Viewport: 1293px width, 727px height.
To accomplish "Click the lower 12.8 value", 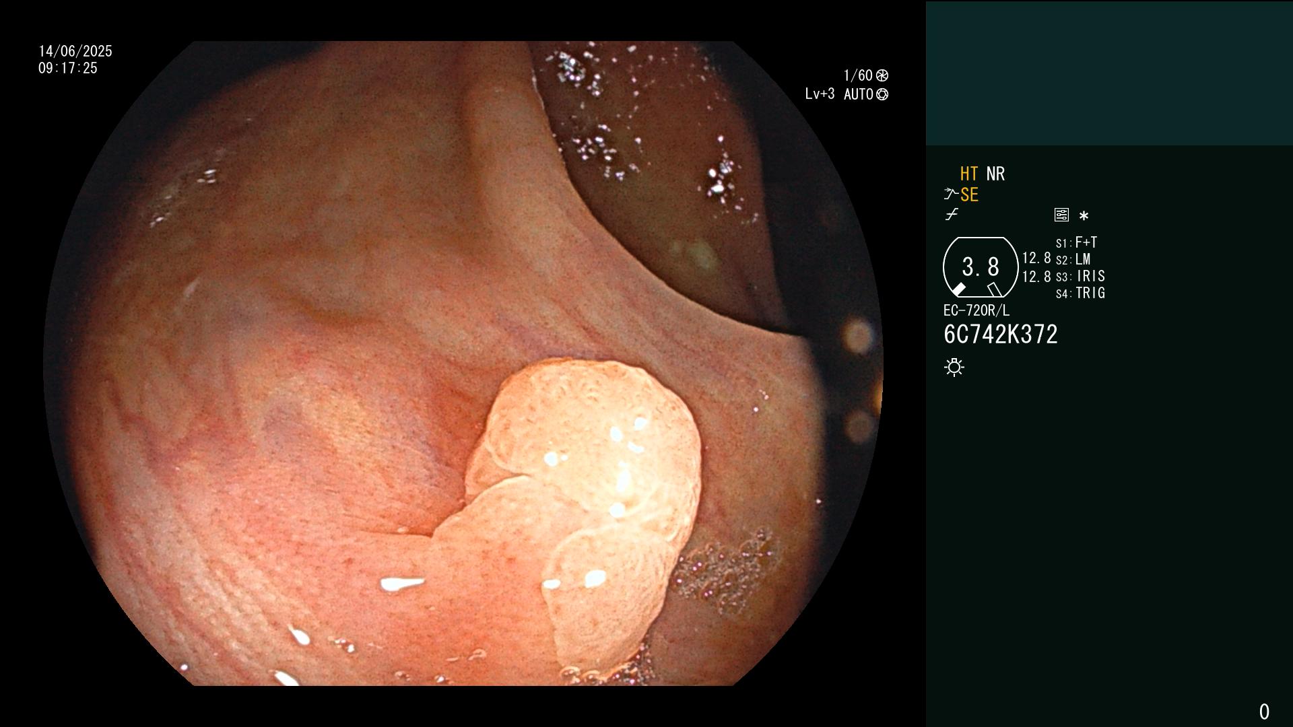I will [1036, 276].
